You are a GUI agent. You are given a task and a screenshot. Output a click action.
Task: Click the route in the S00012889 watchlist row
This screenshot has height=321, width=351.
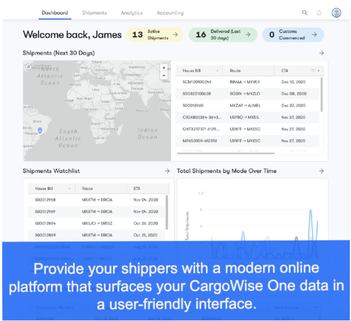pos(97,235)
